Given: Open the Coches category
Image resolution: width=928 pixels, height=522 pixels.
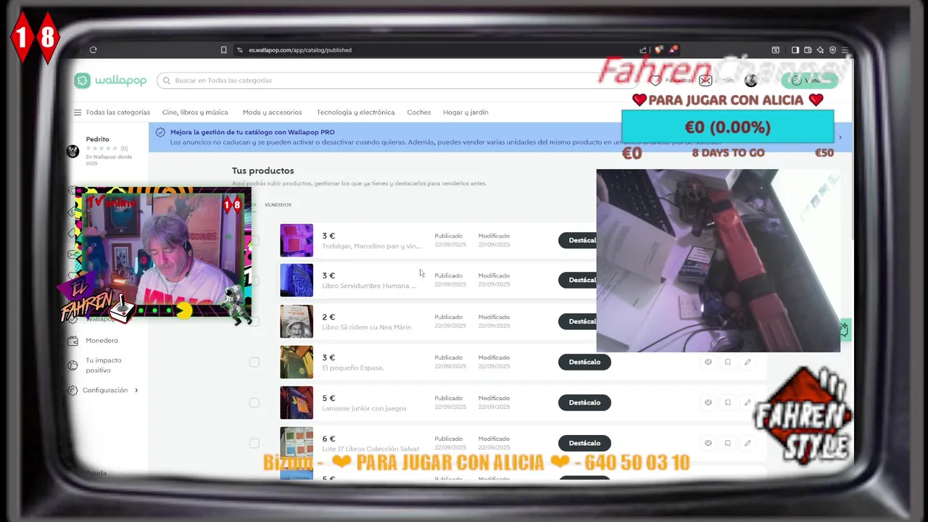Looking at the screenshot, I should point(419,112).
